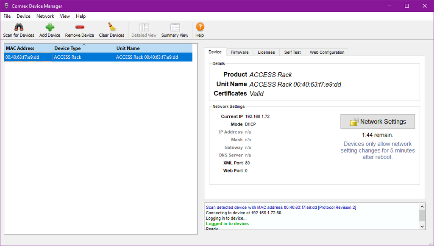This screenshot has height=246, width=434.
Task: Click the green plus Add Device icon
Action: 50,27
